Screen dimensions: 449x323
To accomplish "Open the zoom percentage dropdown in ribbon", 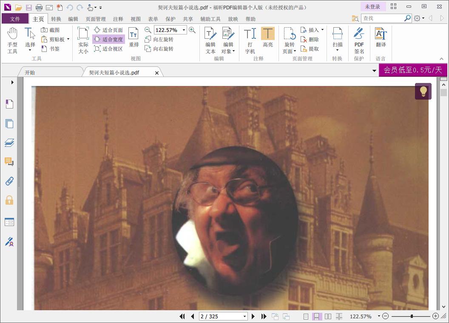I will 184,30.
